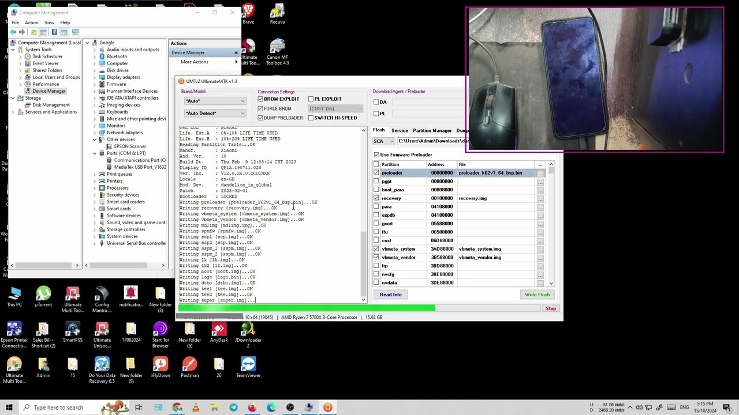Click the Stop button
The width and height of the screenshot is (739, 415).
[551, 308]
